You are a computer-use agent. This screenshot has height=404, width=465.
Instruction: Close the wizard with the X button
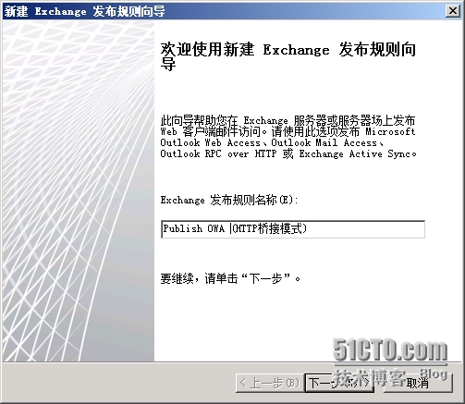click(453, 11)
